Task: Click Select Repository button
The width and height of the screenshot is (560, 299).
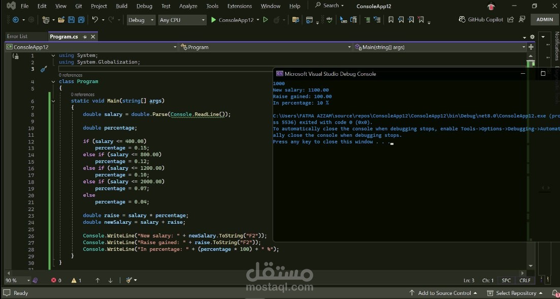Action: pos(515,293)
